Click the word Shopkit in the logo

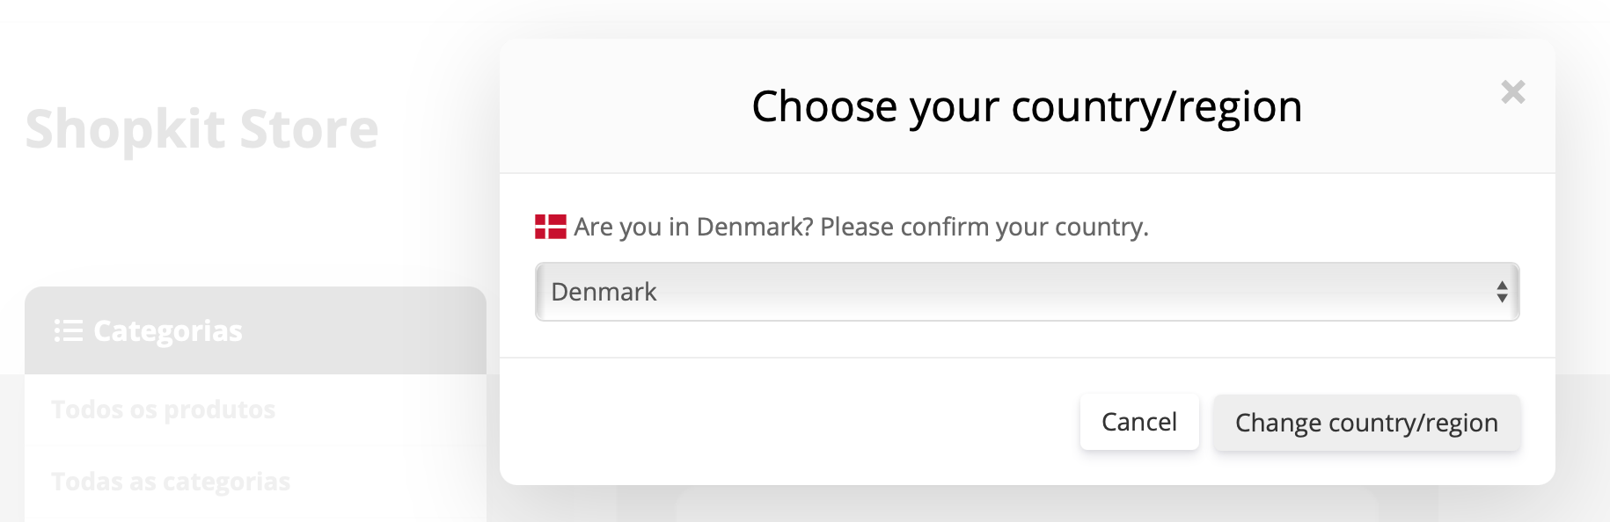[x=125, y=129]
